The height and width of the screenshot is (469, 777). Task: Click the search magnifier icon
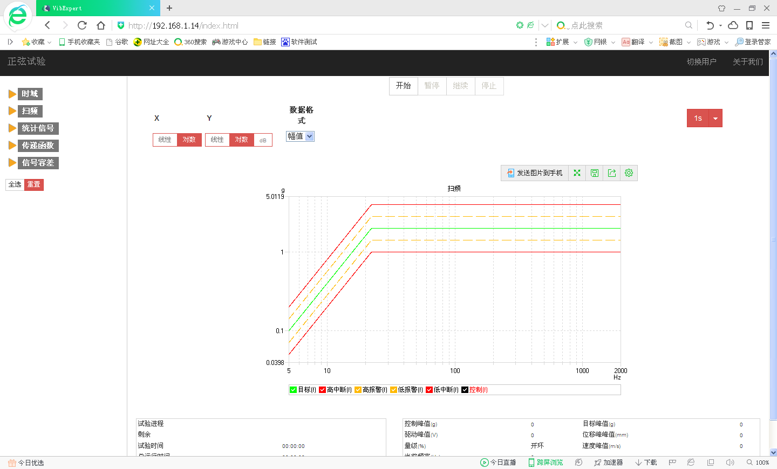pyautogui.click(x=689, y=25)
